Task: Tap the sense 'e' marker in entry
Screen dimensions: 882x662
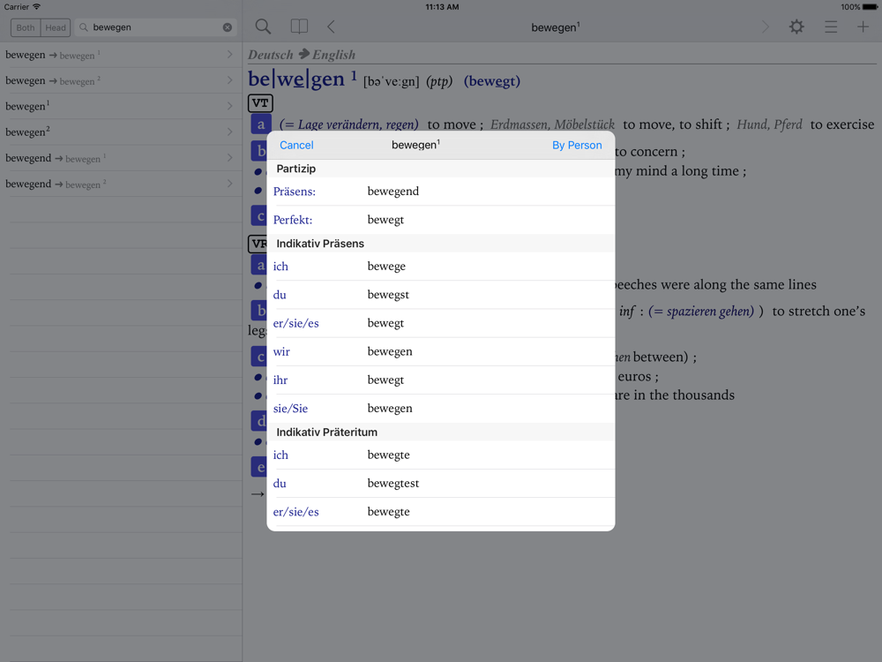Action: (x=260, y=467)
